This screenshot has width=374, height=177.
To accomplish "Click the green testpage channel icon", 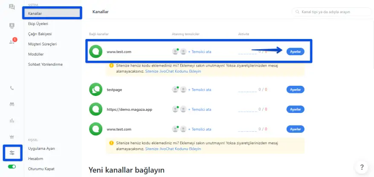I will pos(96,90).
